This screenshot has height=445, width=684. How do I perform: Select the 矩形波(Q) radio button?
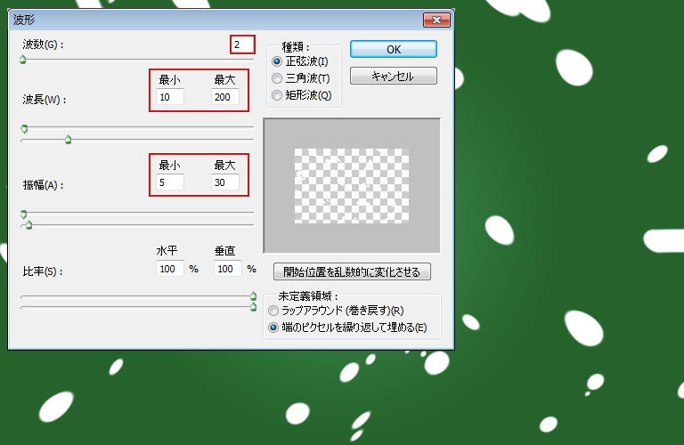277,95
